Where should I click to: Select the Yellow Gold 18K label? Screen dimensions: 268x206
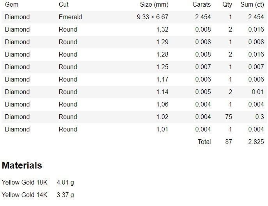click(25, 182)
